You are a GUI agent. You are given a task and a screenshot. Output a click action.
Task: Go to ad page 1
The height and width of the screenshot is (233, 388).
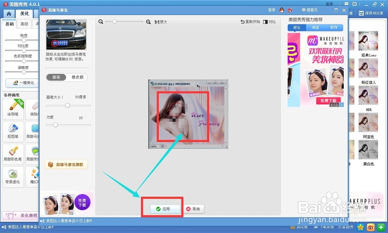click(x=332, y=105)
